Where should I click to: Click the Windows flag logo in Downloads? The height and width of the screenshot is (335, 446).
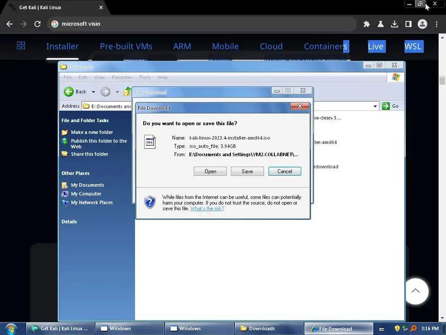(395, 77)
